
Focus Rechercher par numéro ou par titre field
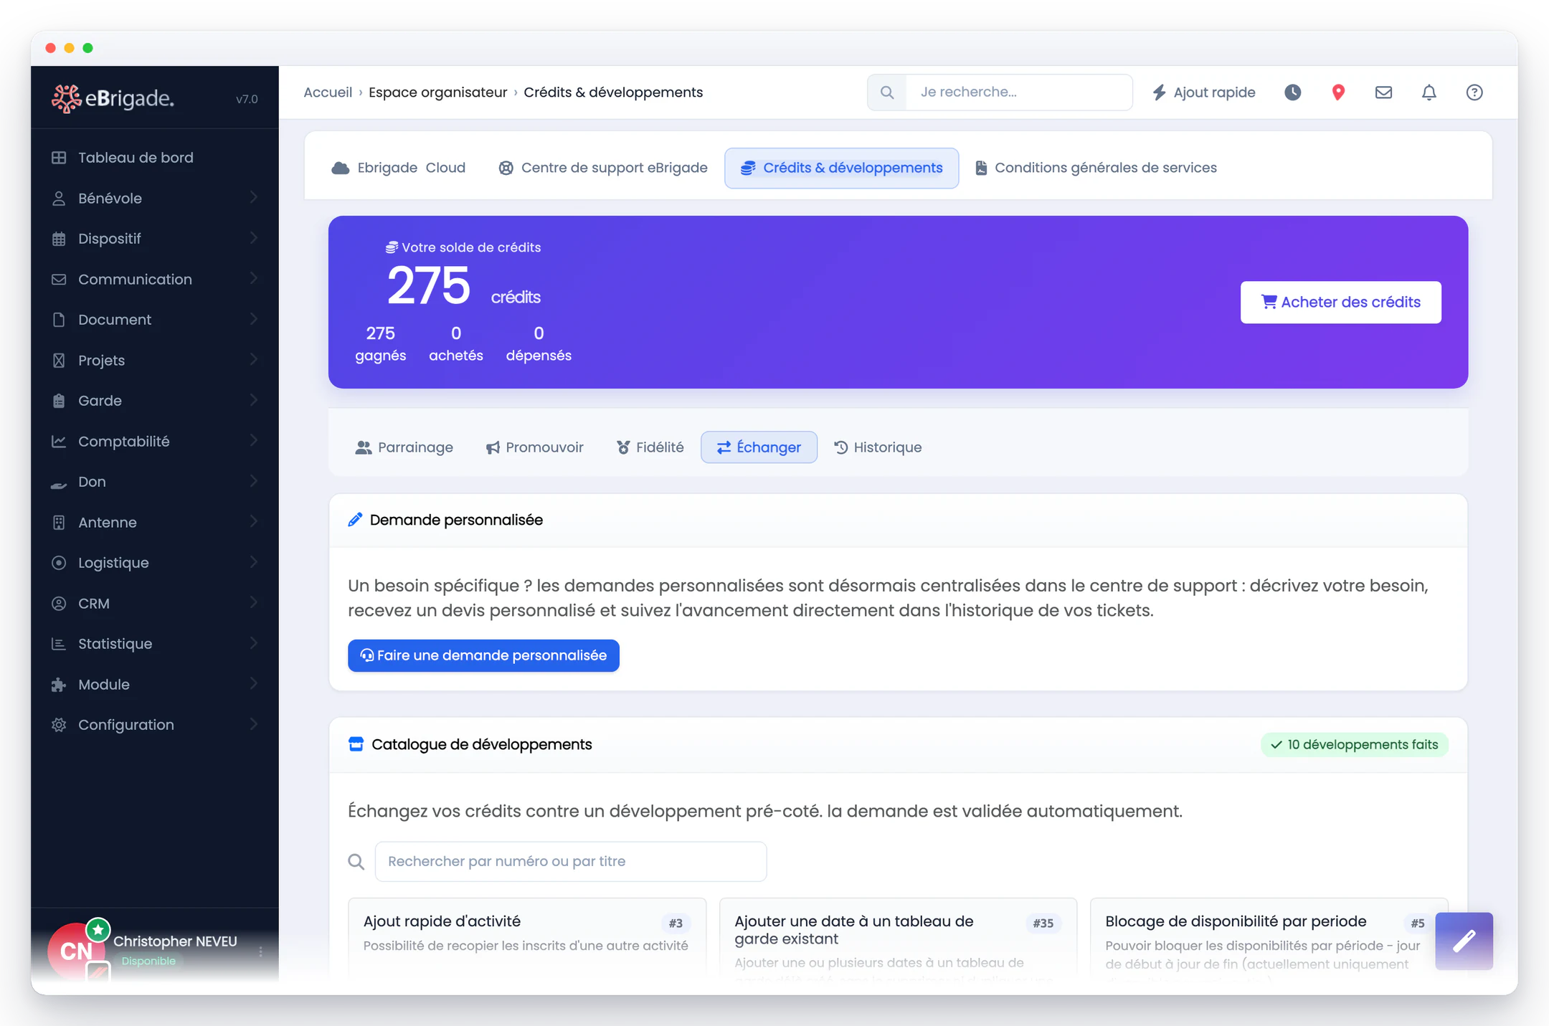[x=571, y=862]
